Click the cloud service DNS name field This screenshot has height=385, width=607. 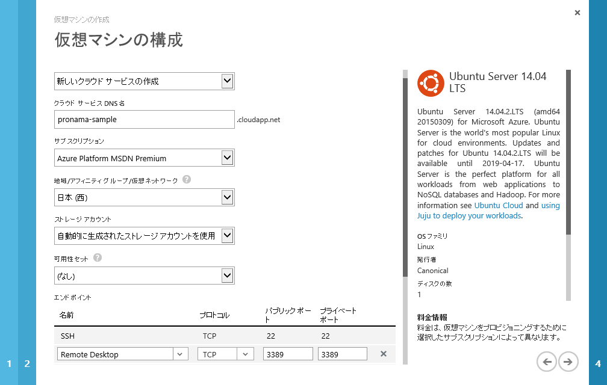(x=144, y=119)
